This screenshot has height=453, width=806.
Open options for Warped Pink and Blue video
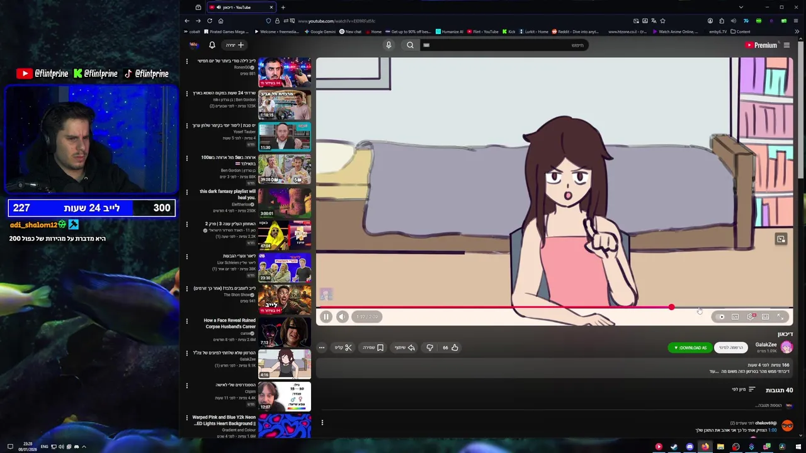click(187, 417)
